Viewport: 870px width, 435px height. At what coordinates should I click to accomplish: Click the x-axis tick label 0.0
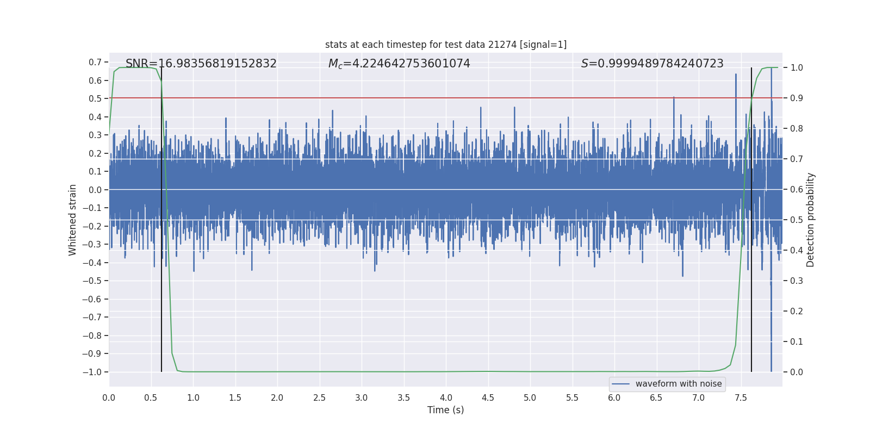109,398
